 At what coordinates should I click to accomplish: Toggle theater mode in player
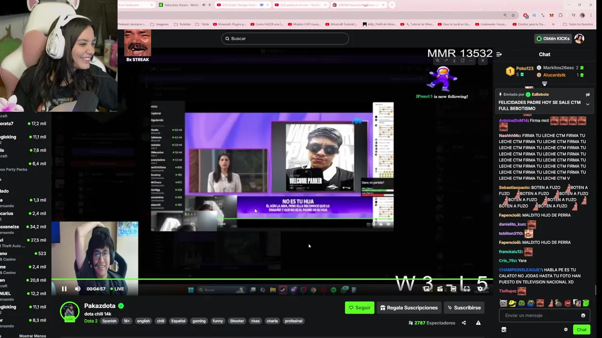453,289
